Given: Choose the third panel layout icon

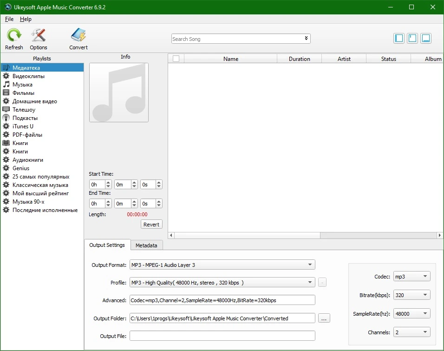Looking at the screenshot, I should 426,38.
